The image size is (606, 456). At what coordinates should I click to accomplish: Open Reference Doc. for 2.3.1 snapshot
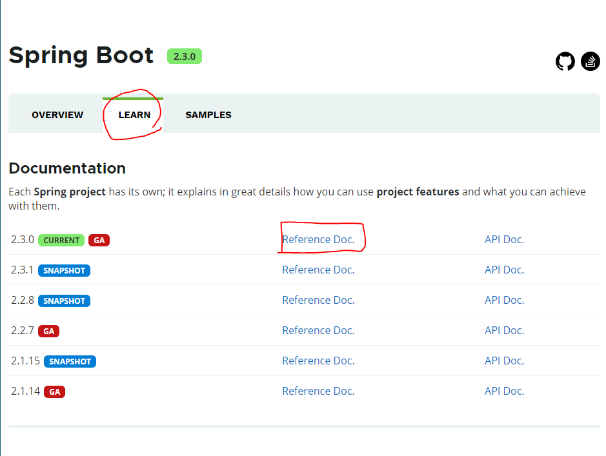click(318, 270)
